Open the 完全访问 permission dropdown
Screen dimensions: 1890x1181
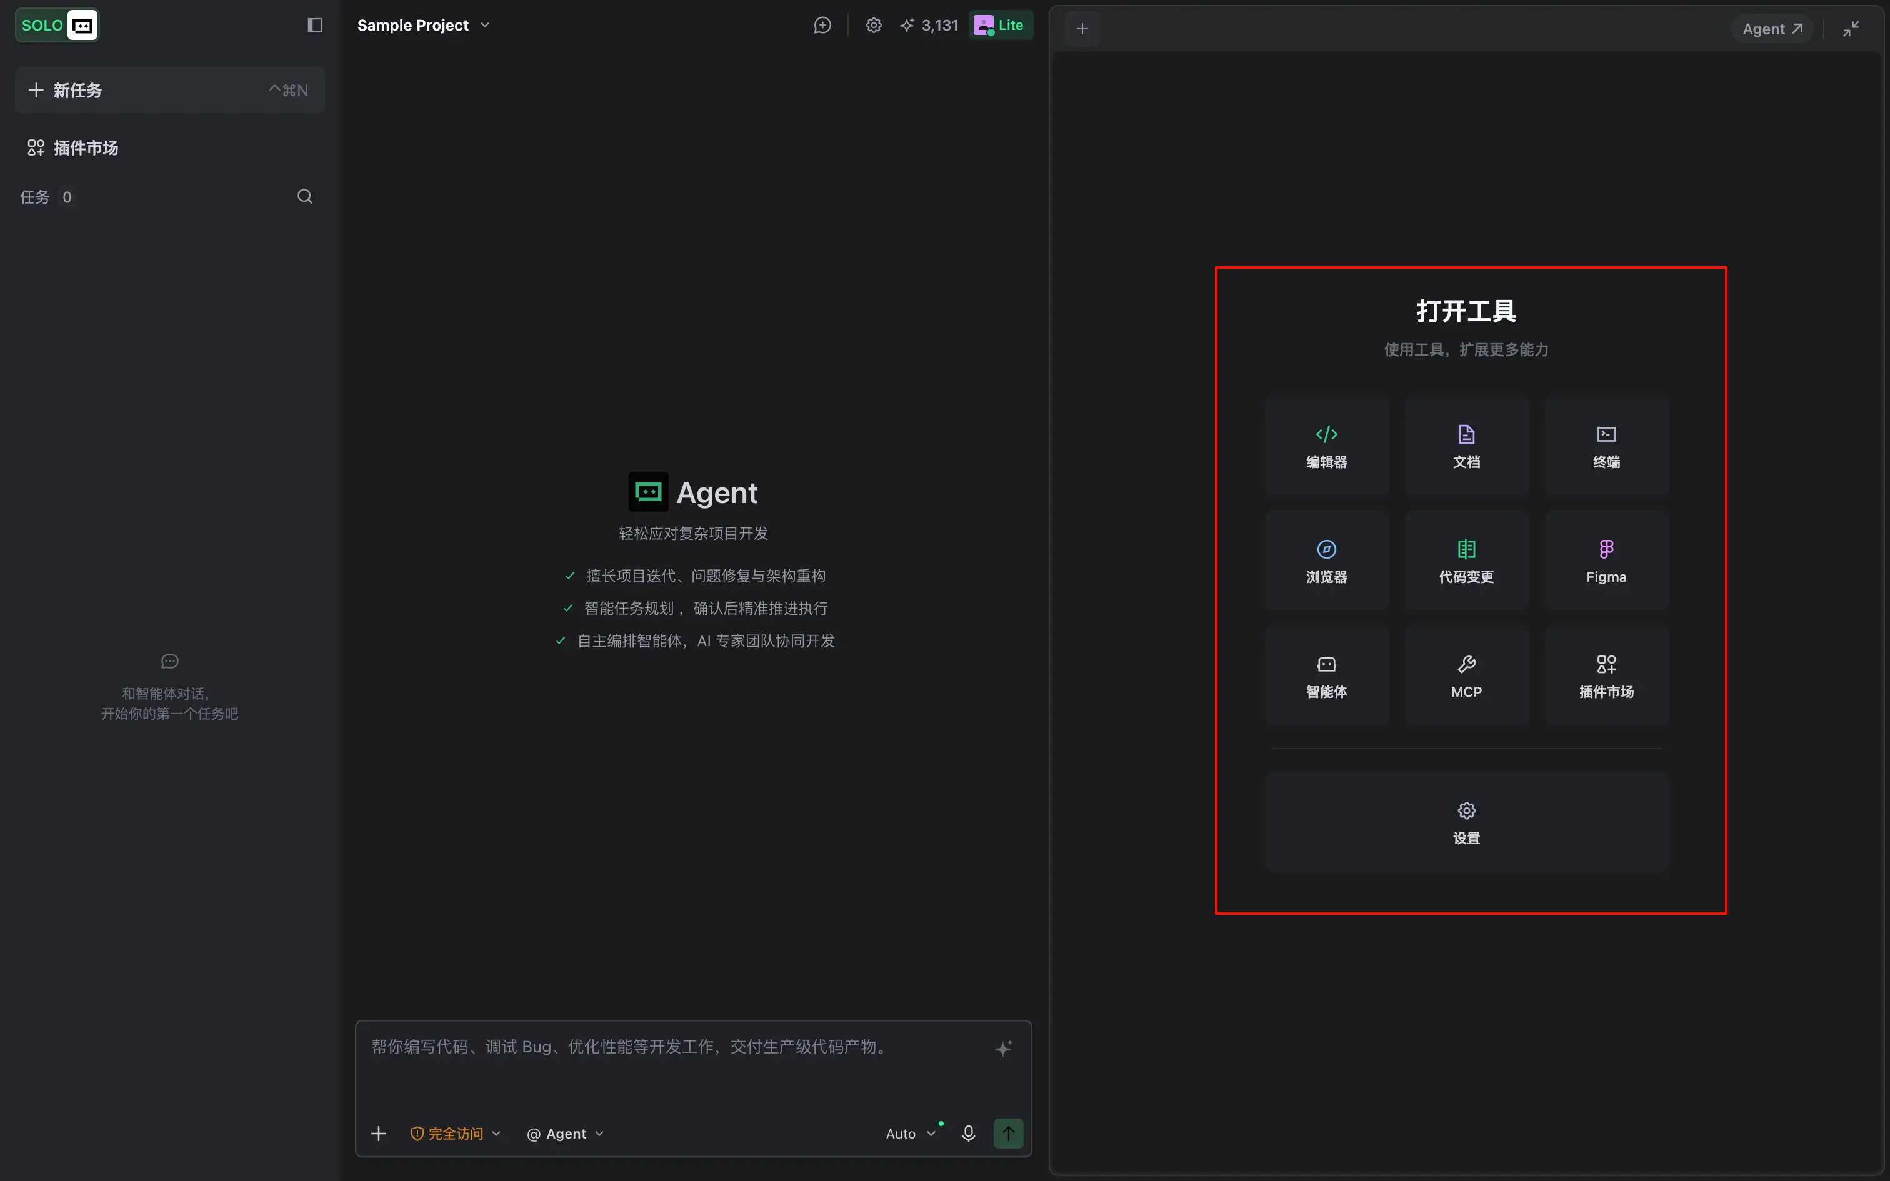click(456, 1134)
